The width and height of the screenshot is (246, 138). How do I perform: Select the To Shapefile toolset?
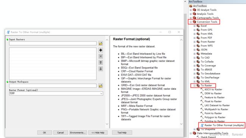(208, 129)
